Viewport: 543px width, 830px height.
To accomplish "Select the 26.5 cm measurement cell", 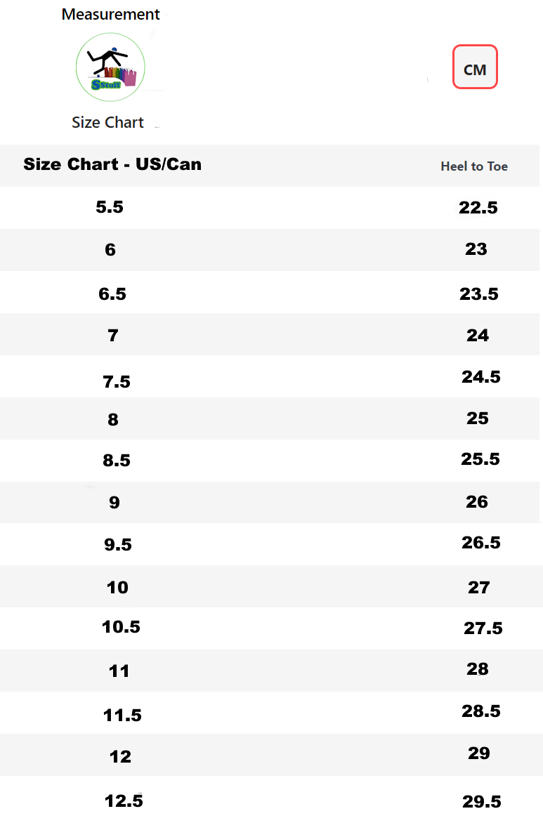I will 481,543.
